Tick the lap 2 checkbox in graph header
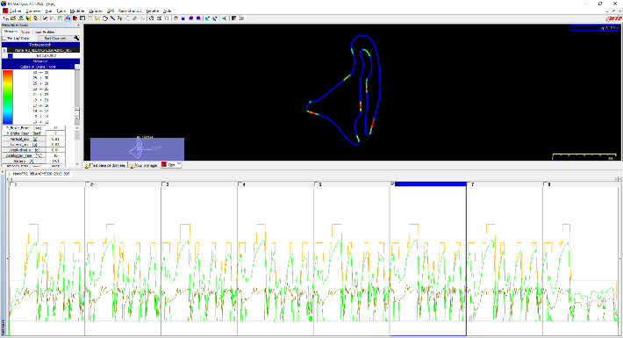 pos(88,184)
